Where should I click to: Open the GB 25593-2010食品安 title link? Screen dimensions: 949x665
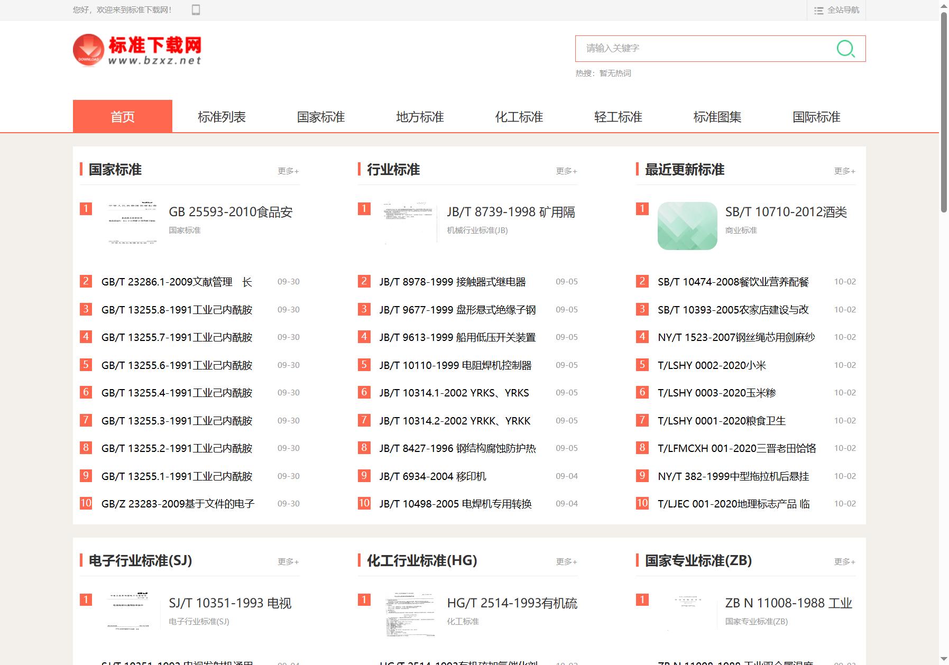tap(231, 212)
